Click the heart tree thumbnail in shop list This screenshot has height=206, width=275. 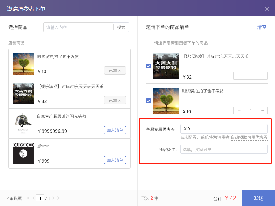[x=23, y=64]
